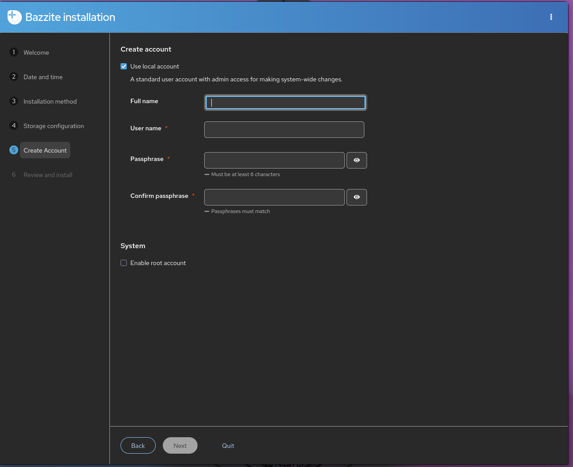Click the step 3 circle for Installation method
Viewport: 573px width, 467px height.
coord(13,101)
